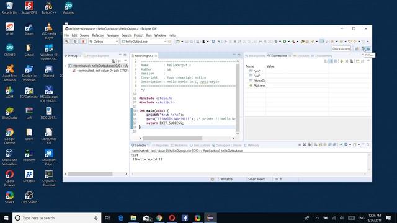Viewport: 397px width, 223px height.
Task: Open Task View on the taskbar
Action: click(x=107, y=217)
